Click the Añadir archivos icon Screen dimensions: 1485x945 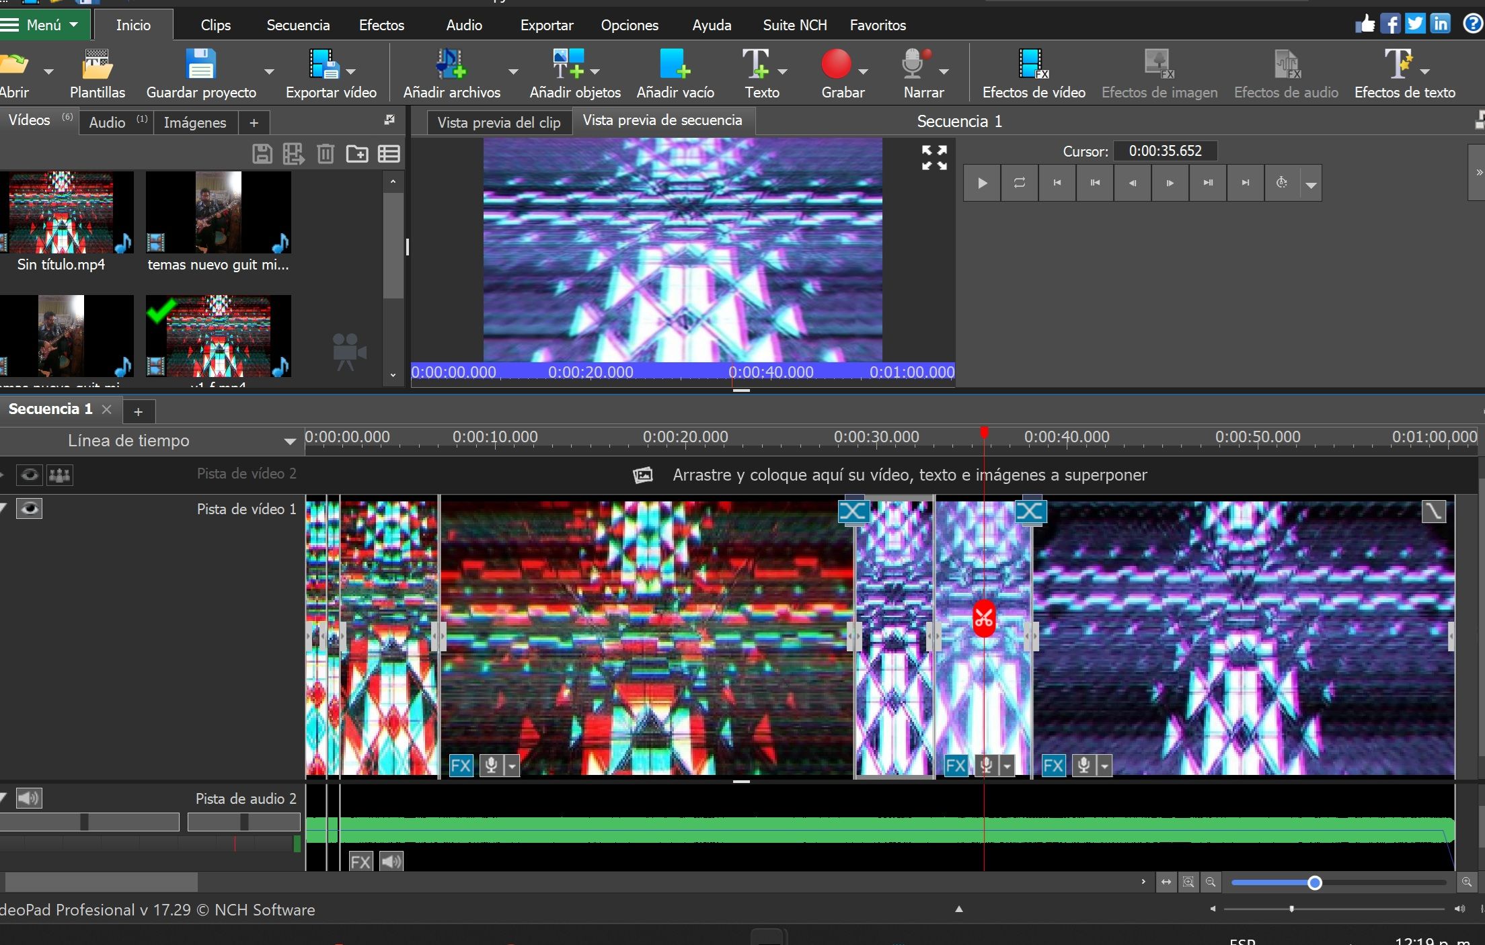click(451, 65)
